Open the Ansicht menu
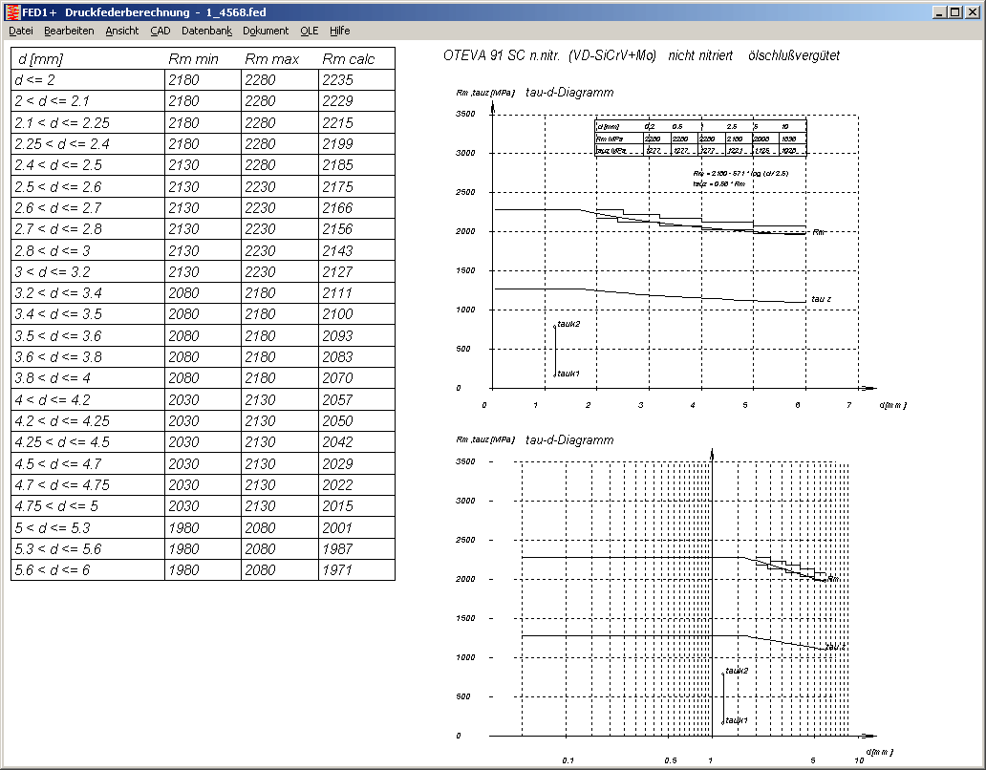This screenshot has width=986, height=770. pyautogui.click(x=122, y=31)
